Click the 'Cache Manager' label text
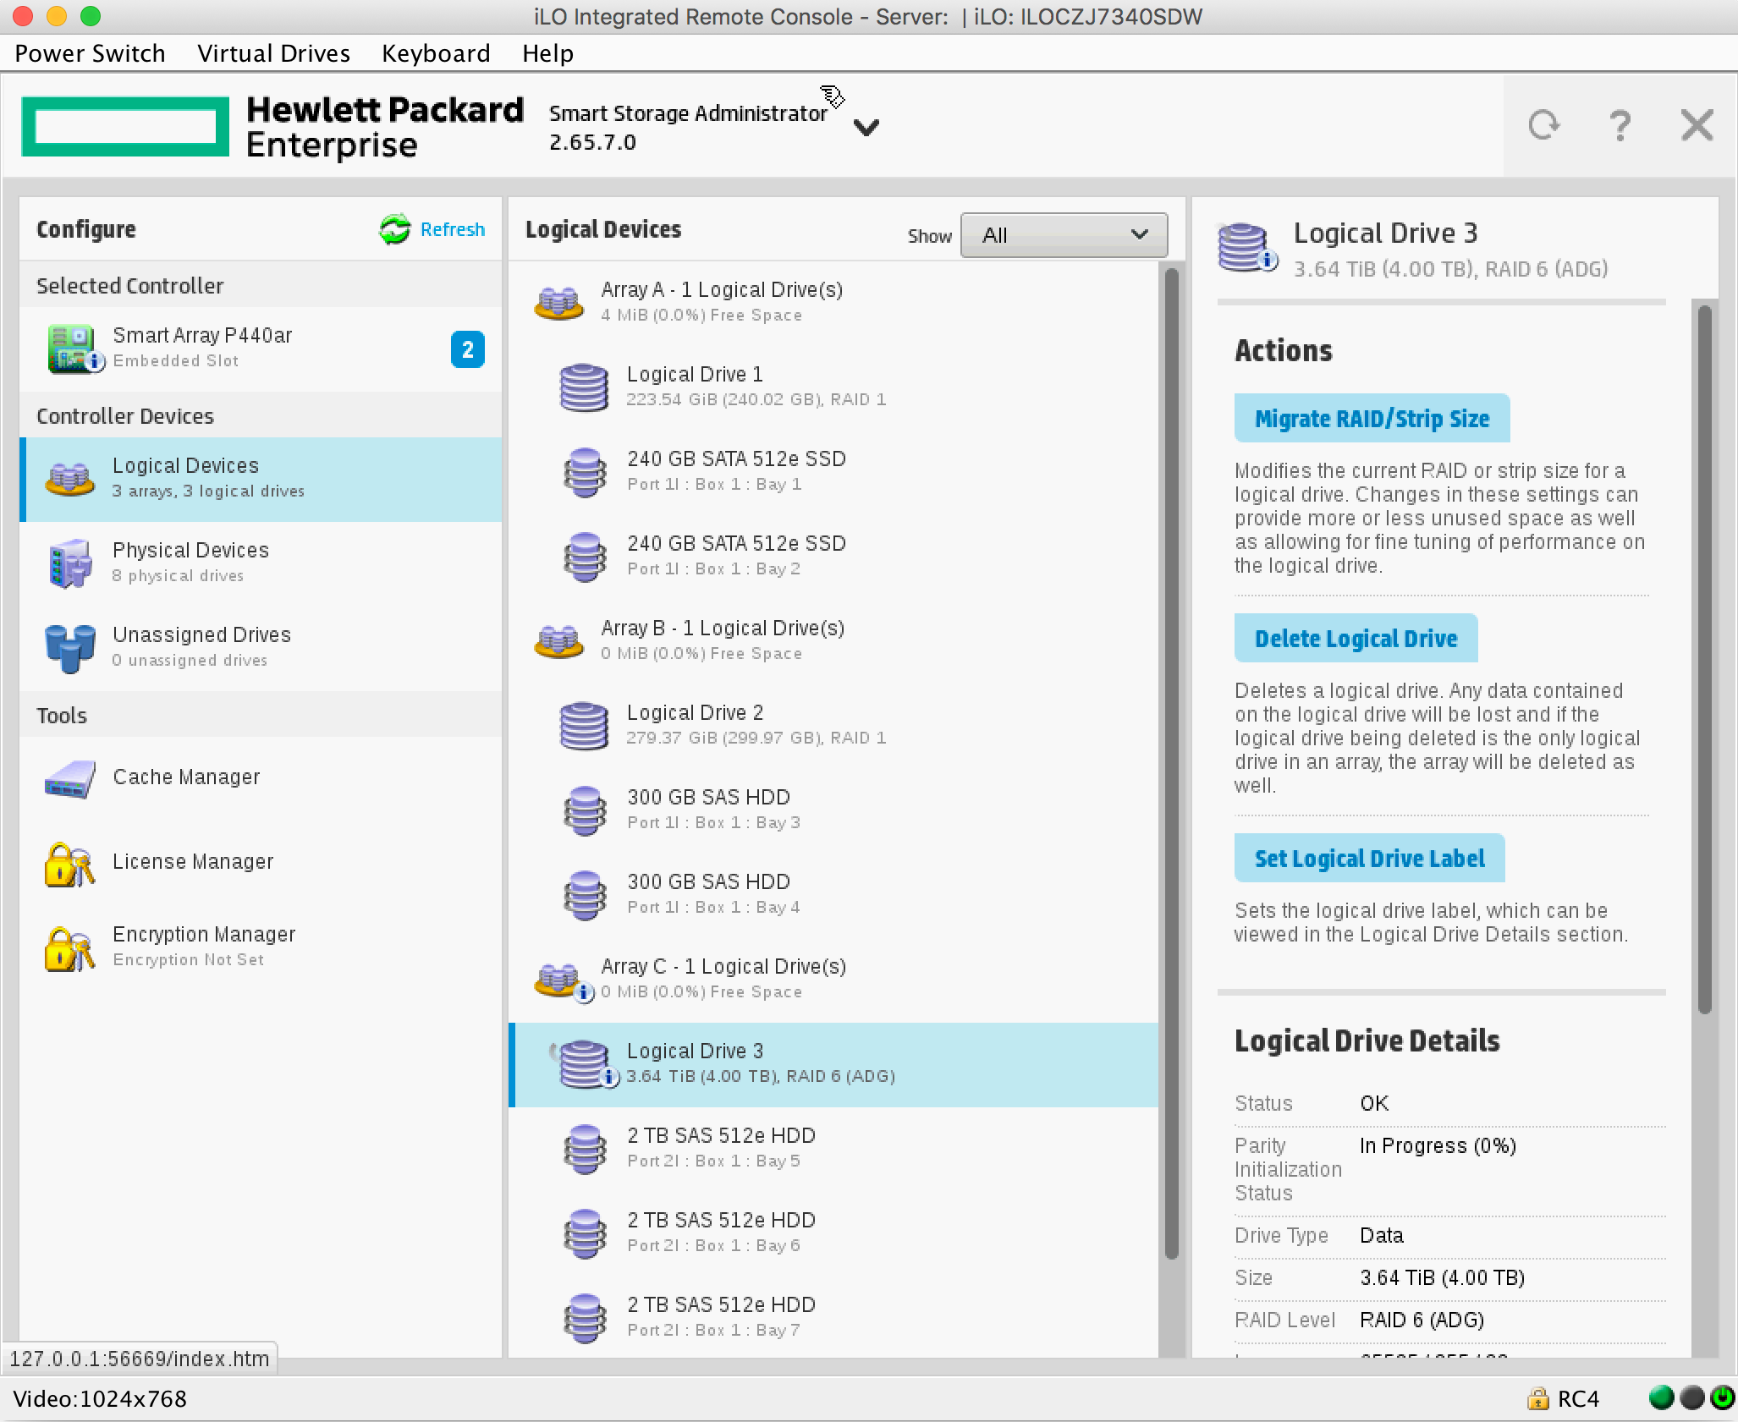 (x=186, y=777)
